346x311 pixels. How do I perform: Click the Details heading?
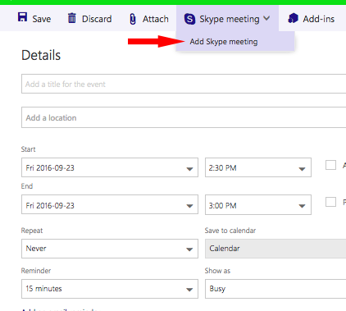coord(41,55)
